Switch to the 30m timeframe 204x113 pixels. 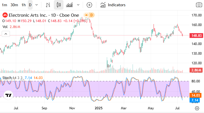click(x=14, y=5)
